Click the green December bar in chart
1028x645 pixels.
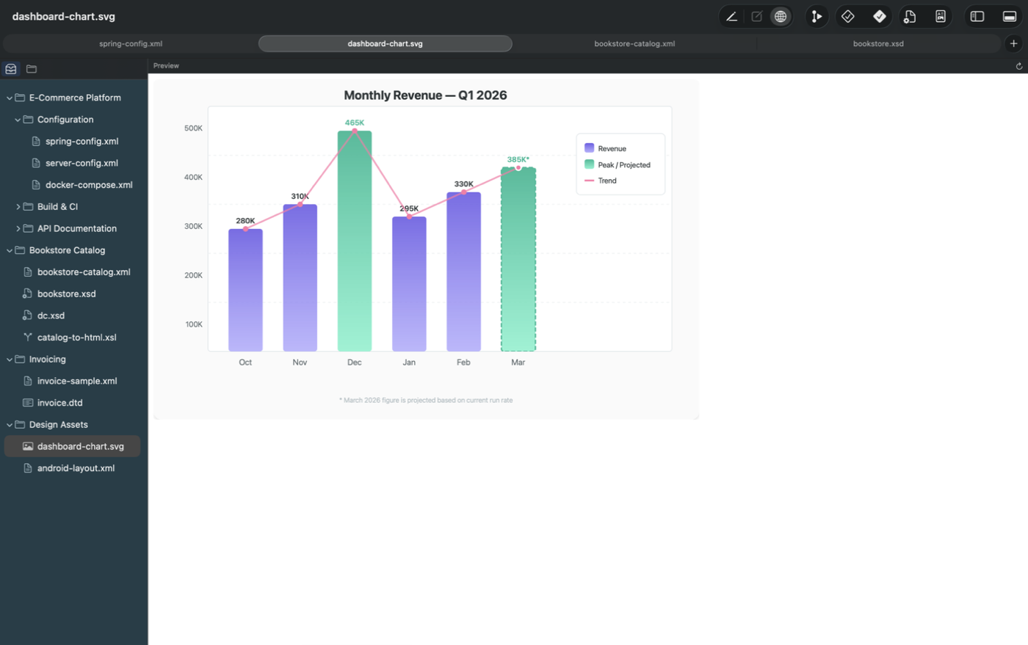click(354, 242)
